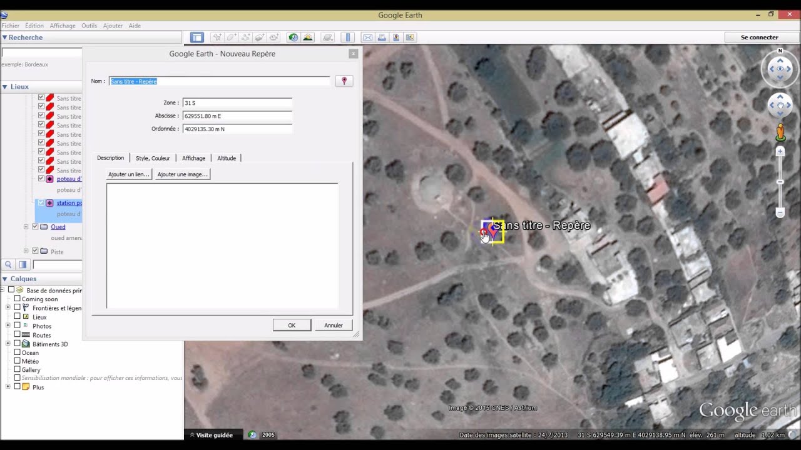
Task: Open the Édition menu
Action: (34, 26)
